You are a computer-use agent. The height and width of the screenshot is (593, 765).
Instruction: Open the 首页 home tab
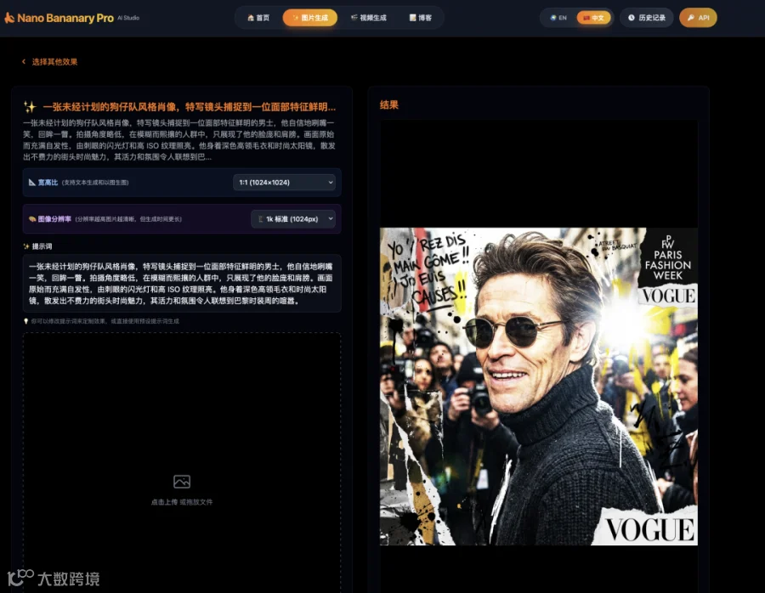258,18
